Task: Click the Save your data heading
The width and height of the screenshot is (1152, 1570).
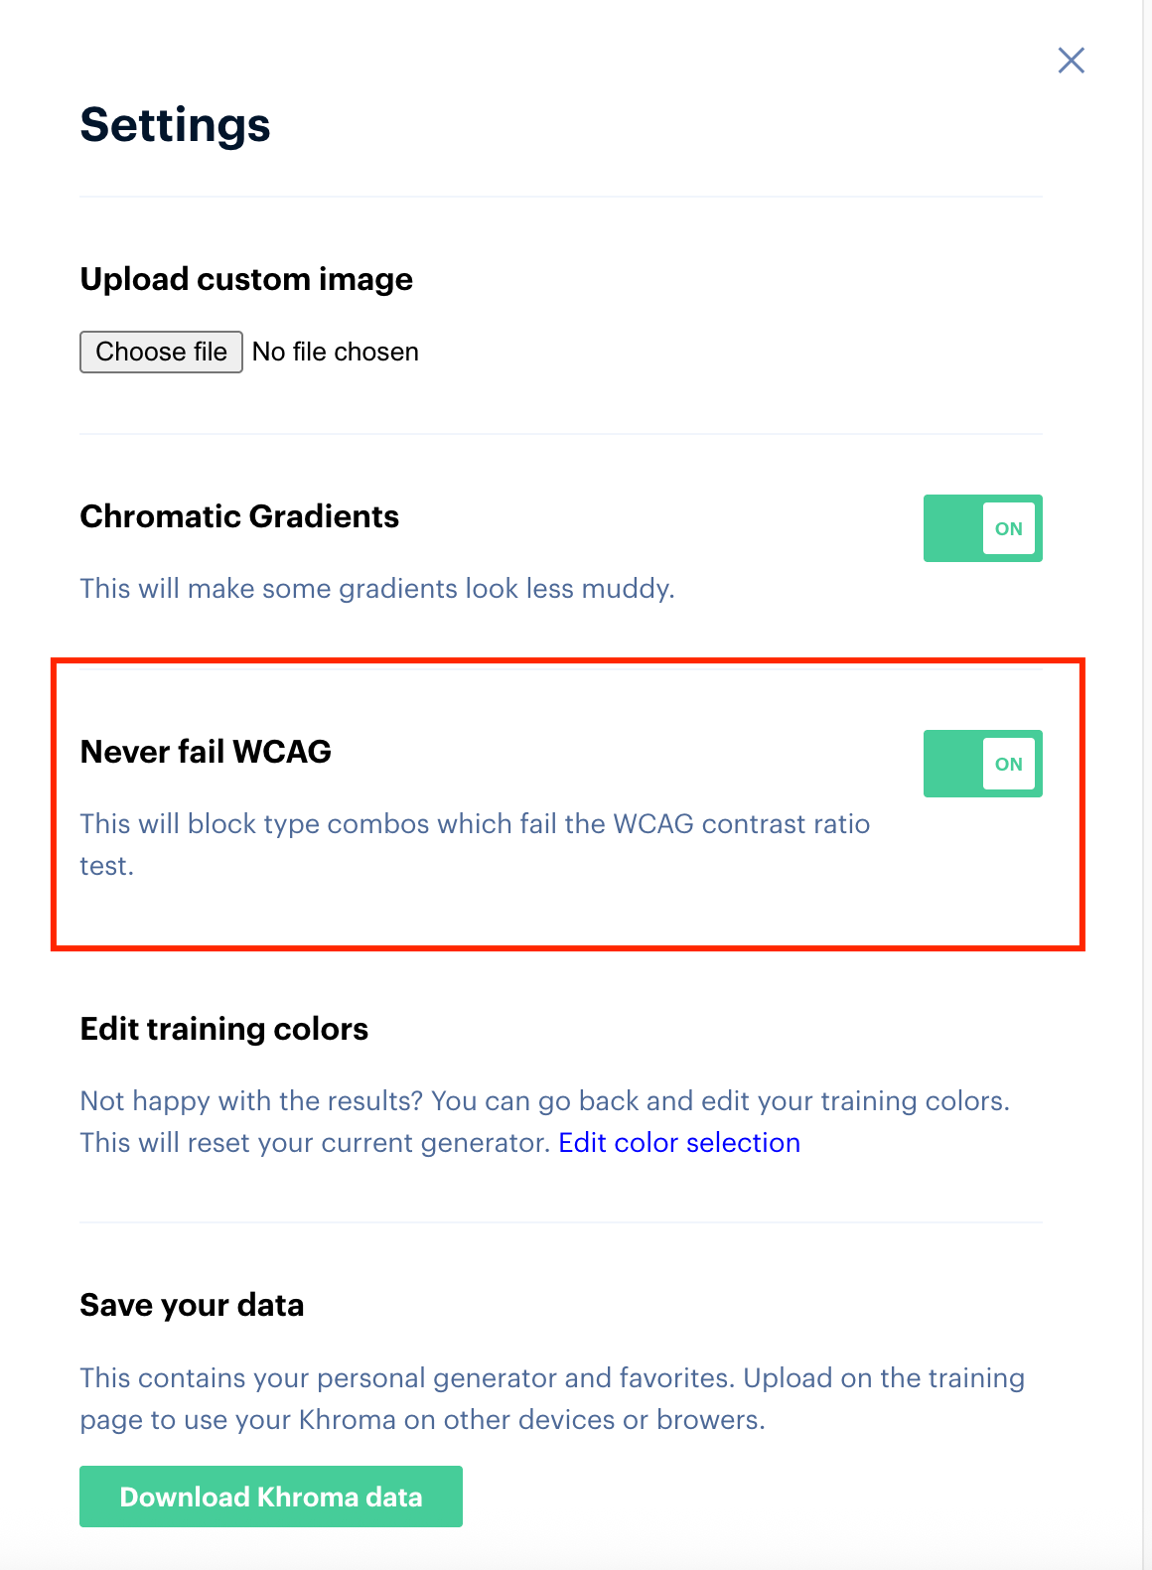Action: click(x=192, y=1304)
